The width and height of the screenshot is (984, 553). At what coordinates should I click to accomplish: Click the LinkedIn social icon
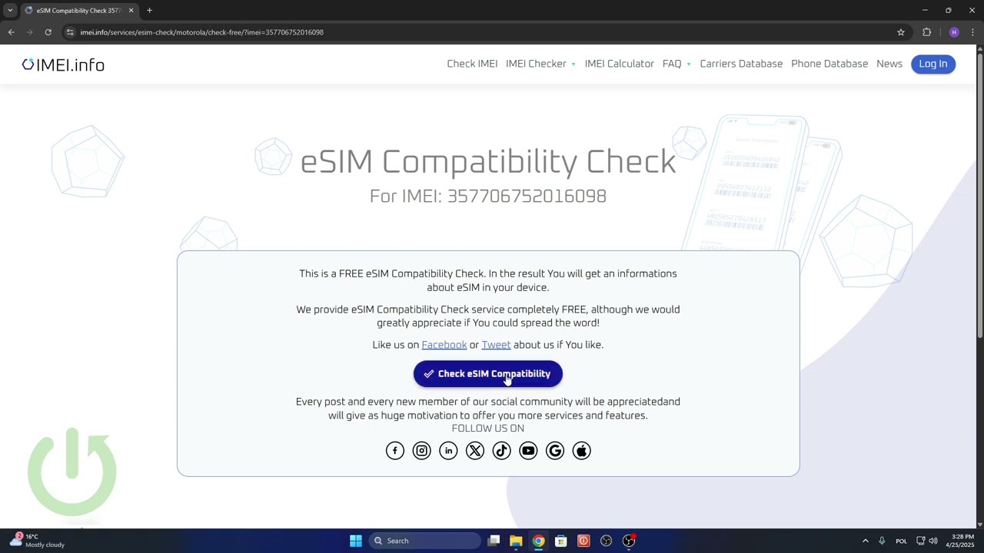pos(448,451)
